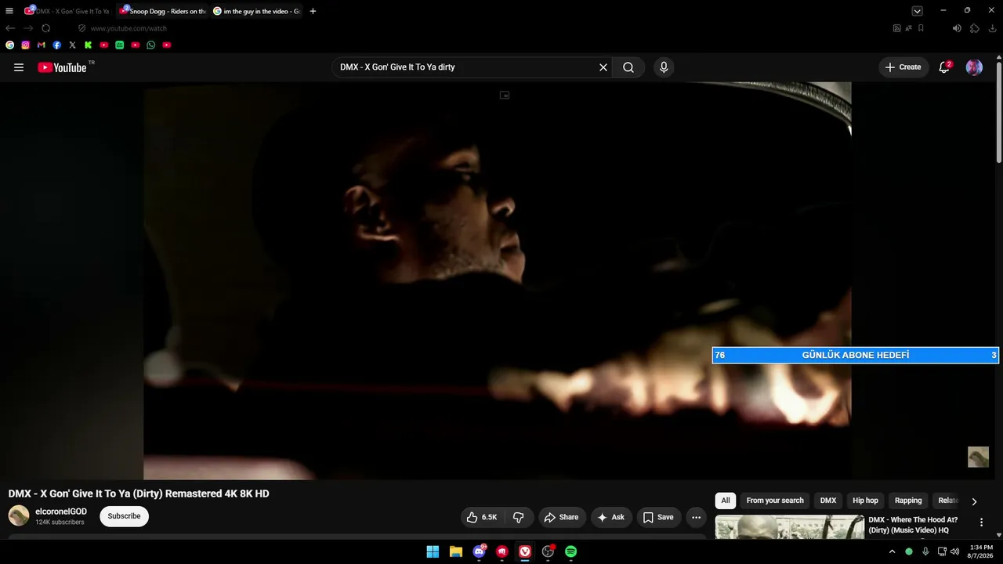Viewport: 1003px width, 564px height.
Task: Save the video to a playlist
Action: 658,517
